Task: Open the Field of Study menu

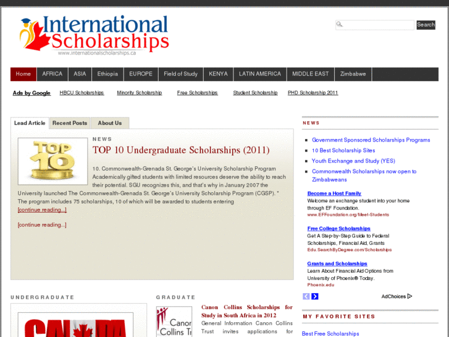Action: tap(181, 74)
